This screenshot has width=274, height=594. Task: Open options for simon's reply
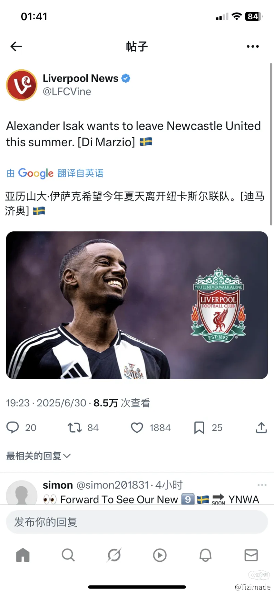click(262, 485)
